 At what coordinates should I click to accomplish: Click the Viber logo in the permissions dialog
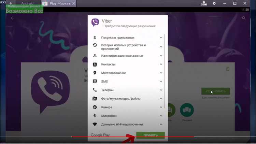(x=95, y=22)
